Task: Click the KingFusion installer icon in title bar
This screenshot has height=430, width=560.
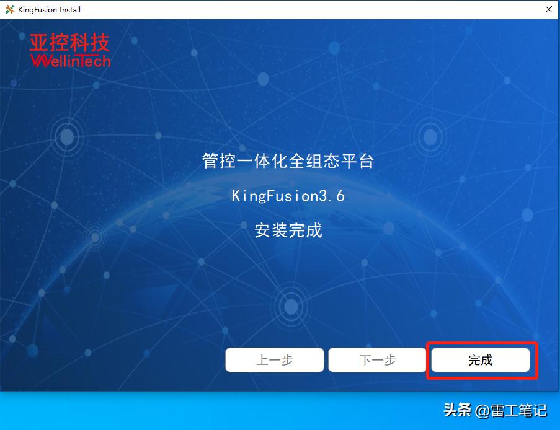Action: tap(9, 9)
